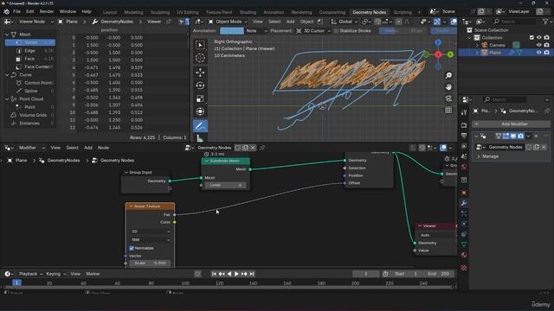
Task: Select the Rotate tool in viewport toolbar
Action: click(x=200, y=86)
